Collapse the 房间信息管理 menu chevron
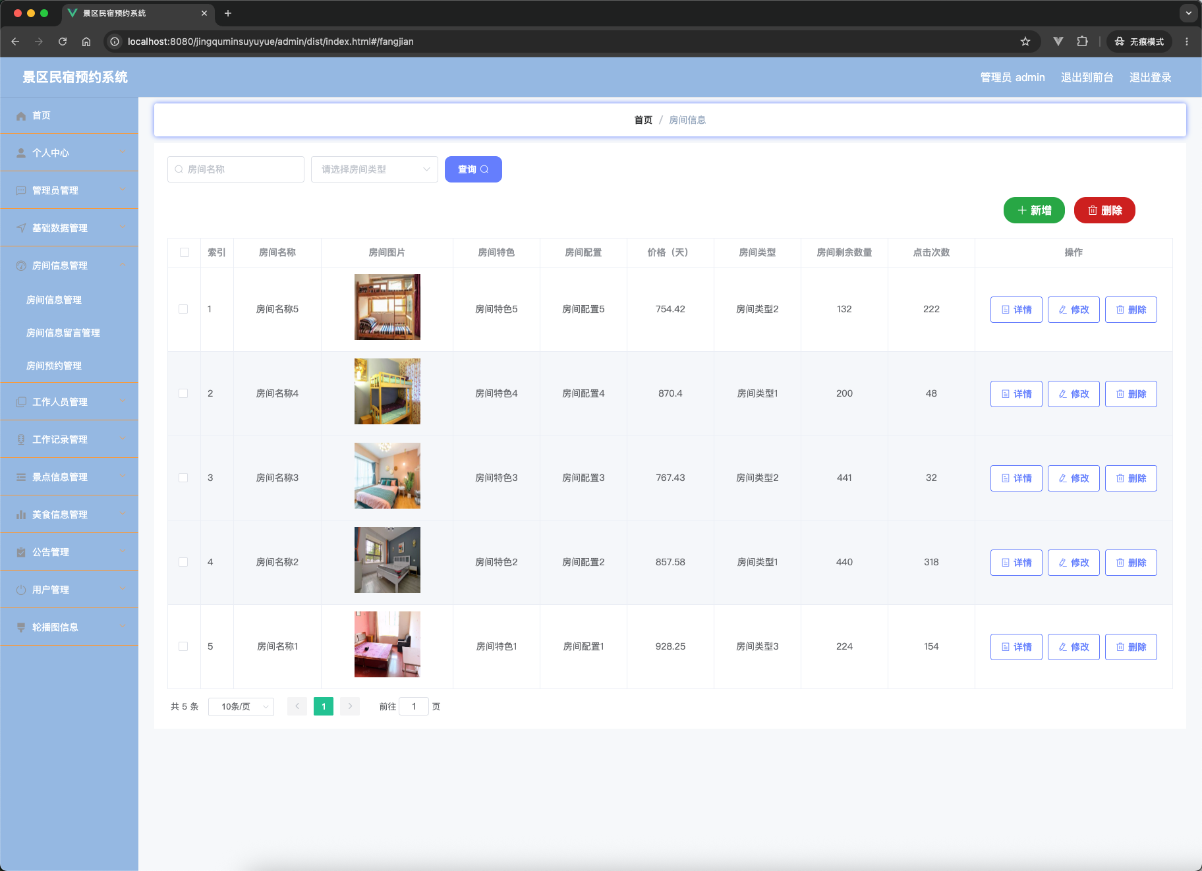The height and width of the screenshot is (871, 1202). [122, 266]
